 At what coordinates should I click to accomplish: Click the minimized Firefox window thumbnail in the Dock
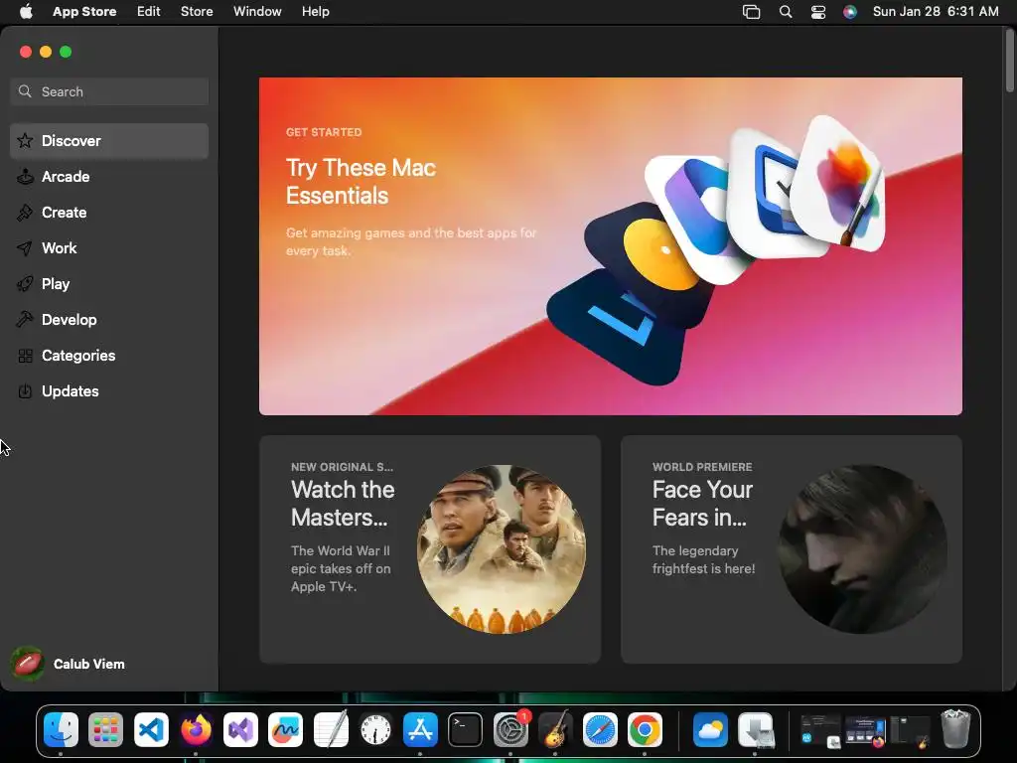click(x=865, y=730)
